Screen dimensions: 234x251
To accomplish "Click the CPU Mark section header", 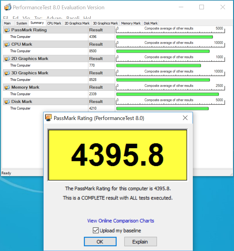I will tap(45, 44).
